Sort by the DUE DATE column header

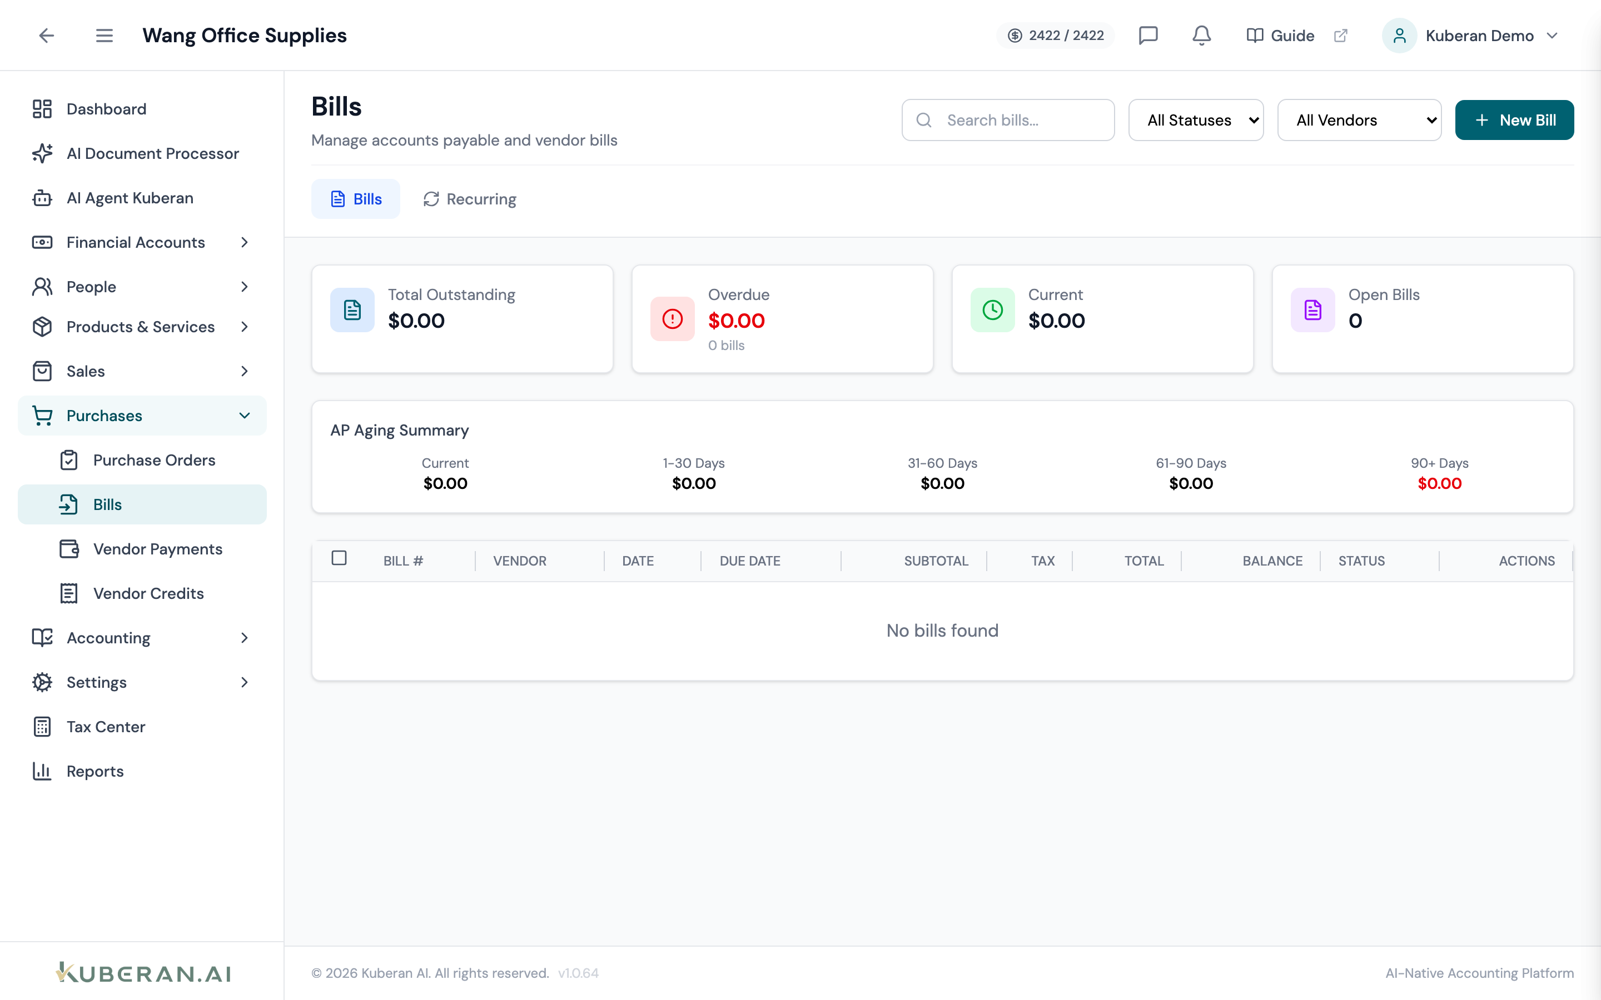pos(749,561)
